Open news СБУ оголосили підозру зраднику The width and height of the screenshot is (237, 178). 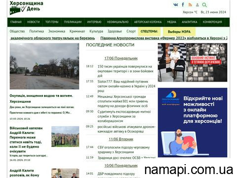(x=123, y=149)
